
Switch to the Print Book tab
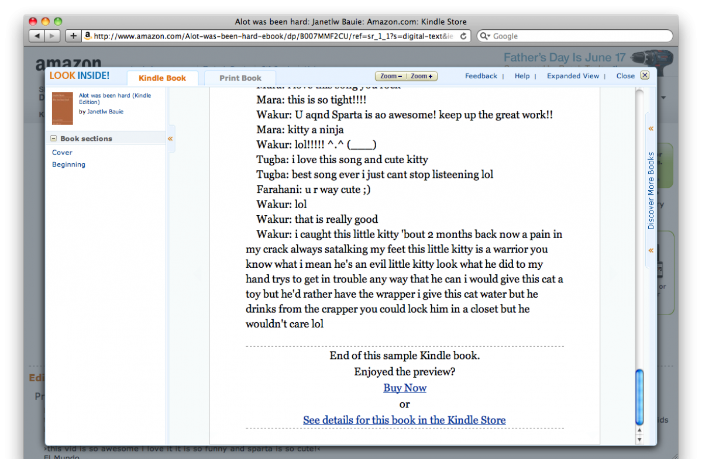click(x=240, y=78)
